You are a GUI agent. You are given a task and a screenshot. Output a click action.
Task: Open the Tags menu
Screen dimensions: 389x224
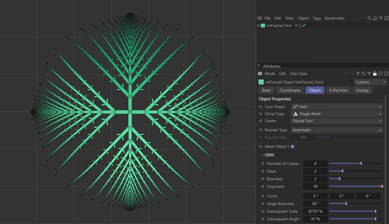317,18
